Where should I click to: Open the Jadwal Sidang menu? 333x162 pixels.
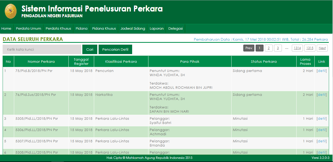tap(133, 28)
